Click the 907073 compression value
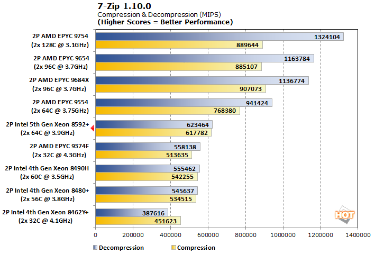The height and width of the screenshot is (254, 375). (x=251, y=89)
